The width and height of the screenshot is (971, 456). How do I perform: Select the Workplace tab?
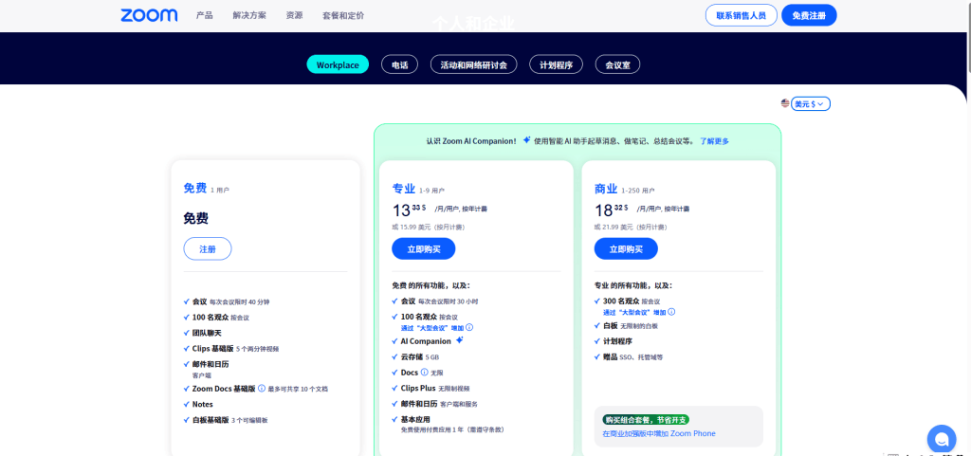pyautogui.click(x=338, y=64)
